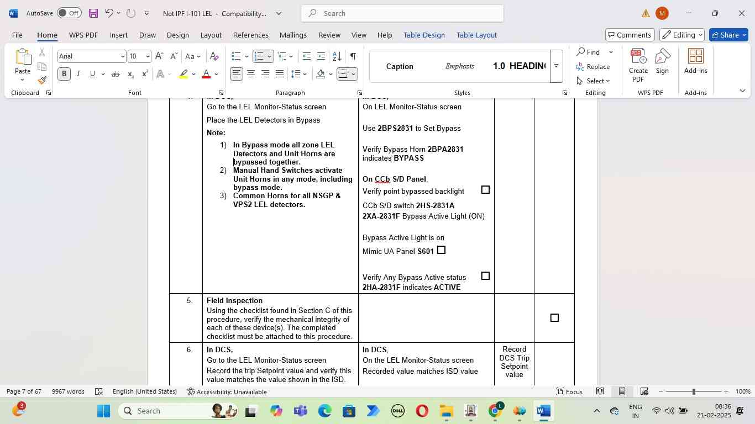This screenshot has width=755, height=424.
Task: Open Change Case dropdown
Action: click(x=193, y=56)
